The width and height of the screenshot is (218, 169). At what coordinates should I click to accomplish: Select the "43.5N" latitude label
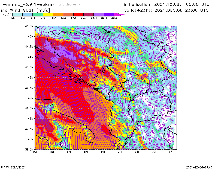[29, 67]
